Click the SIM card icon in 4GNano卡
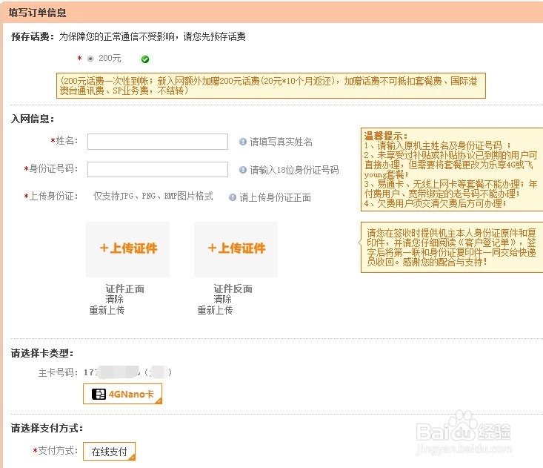This screenshot has width=543, height=468. point(99,394)
